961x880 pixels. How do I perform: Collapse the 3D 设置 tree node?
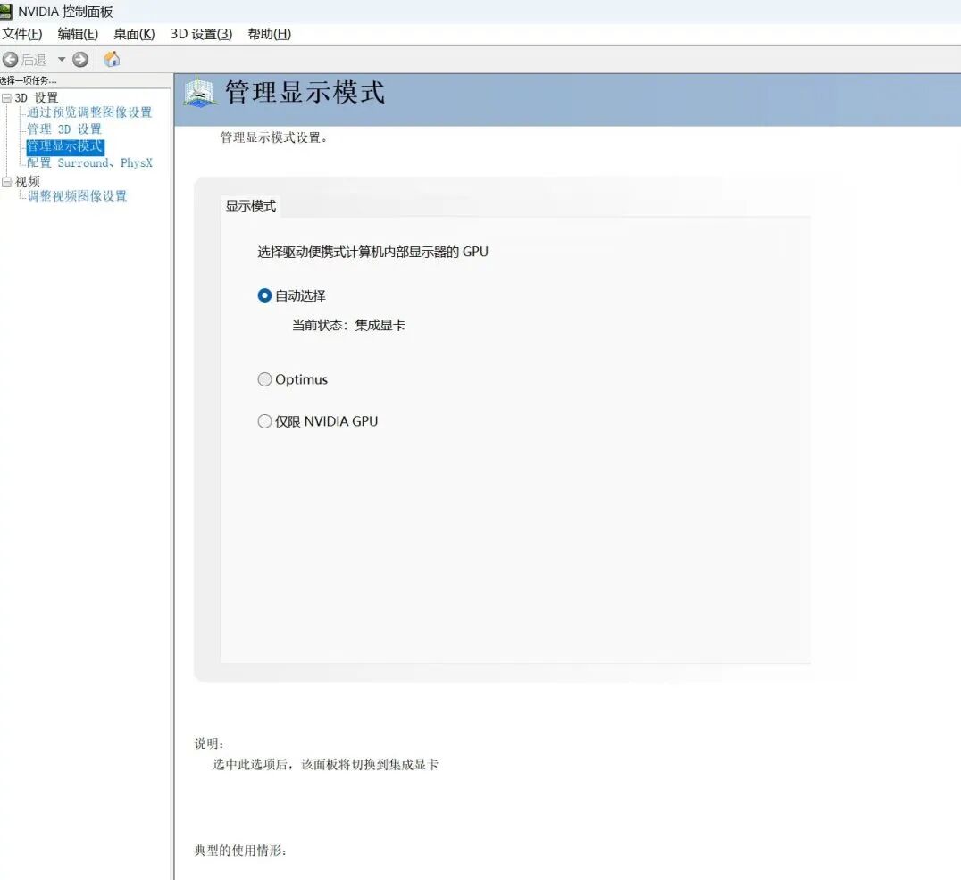coord(7,97)
